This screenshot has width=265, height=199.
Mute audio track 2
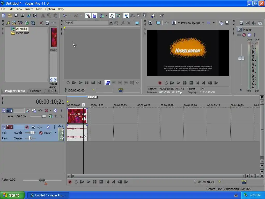48,127
